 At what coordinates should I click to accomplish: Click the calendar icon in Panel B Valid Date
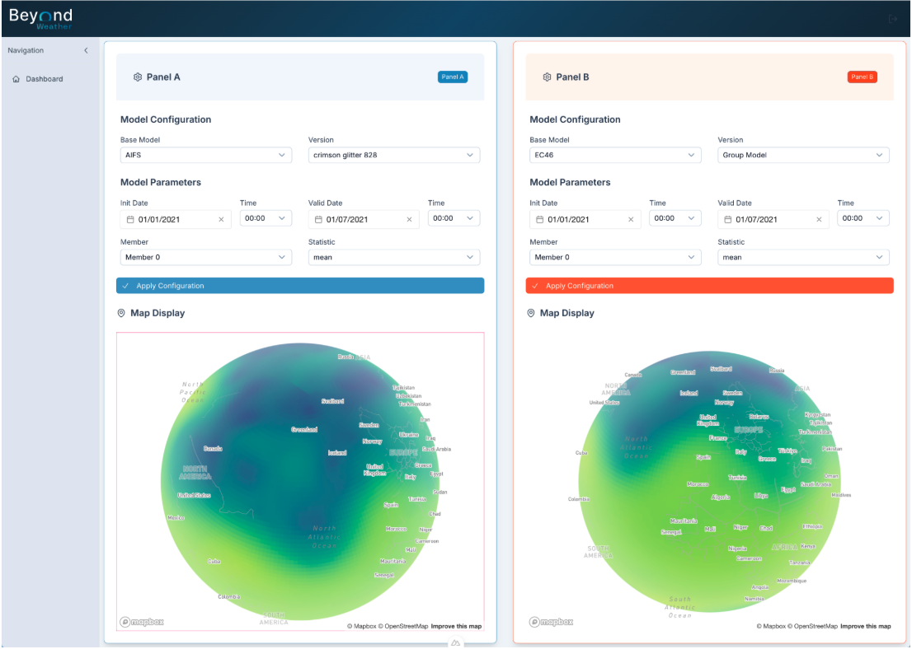727,220
